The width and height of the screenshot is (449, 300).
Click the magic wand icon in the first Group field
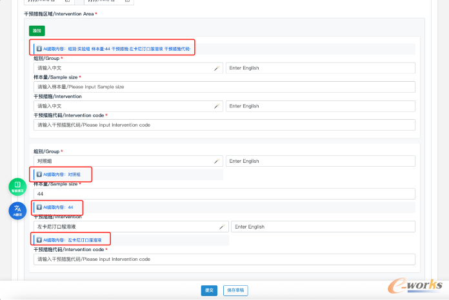(x=217, y=68)
